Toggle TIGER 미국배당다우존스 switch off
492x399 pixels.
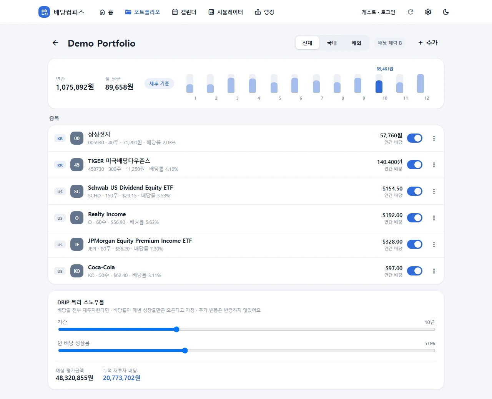415,165
